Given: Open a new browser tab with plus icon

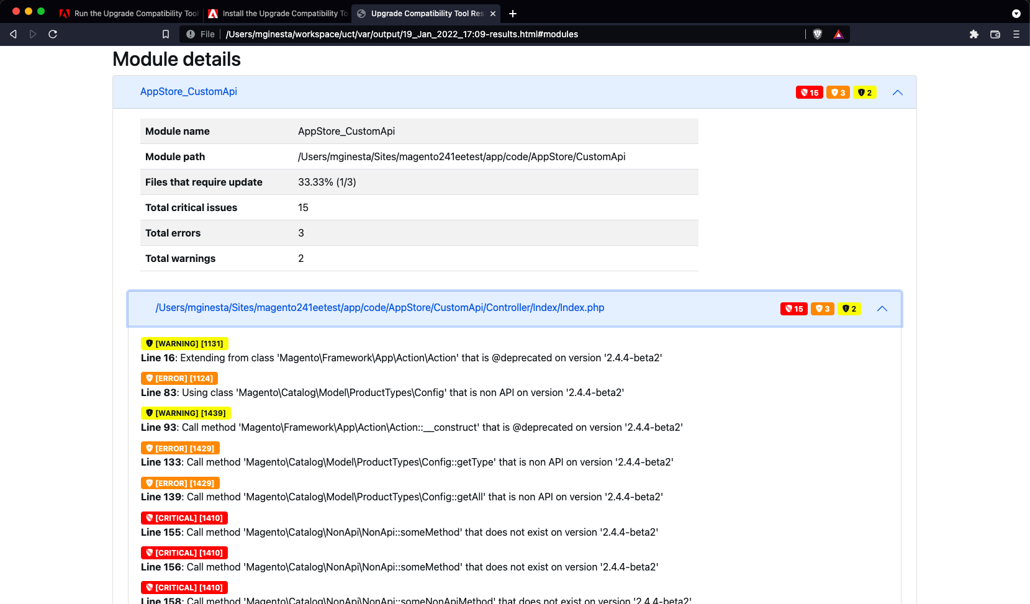Looking at the screenshot, I should coord(513,13).
